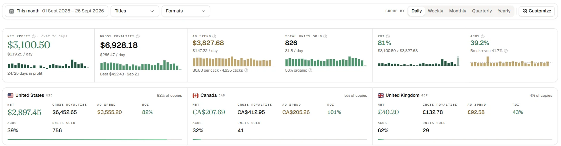Image resolution: width=561 pixels, height=146 pixels.
Task: Click United Kingdom copies share progress bar
Action: 465,139
